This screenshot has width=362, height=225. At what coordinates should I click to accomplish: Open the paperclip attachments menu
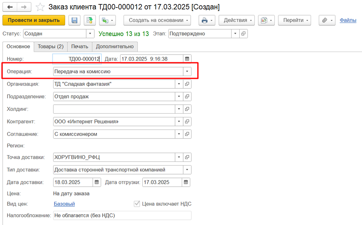[x=327, y=20]
